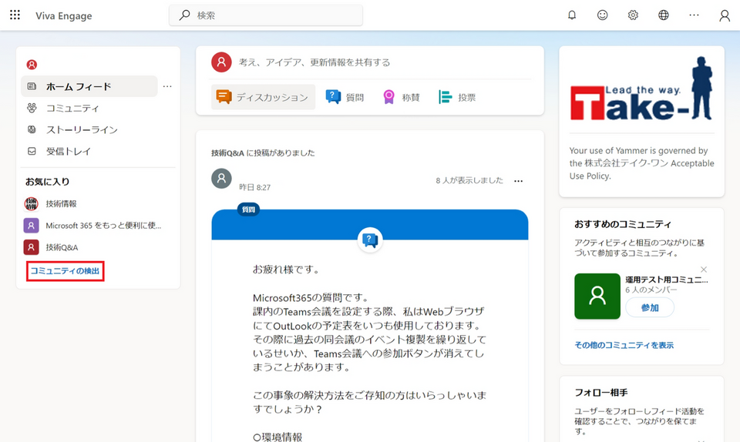Click the composer red avatar
The height and width of the screenshot is (442, 740).
click(221, 62)
